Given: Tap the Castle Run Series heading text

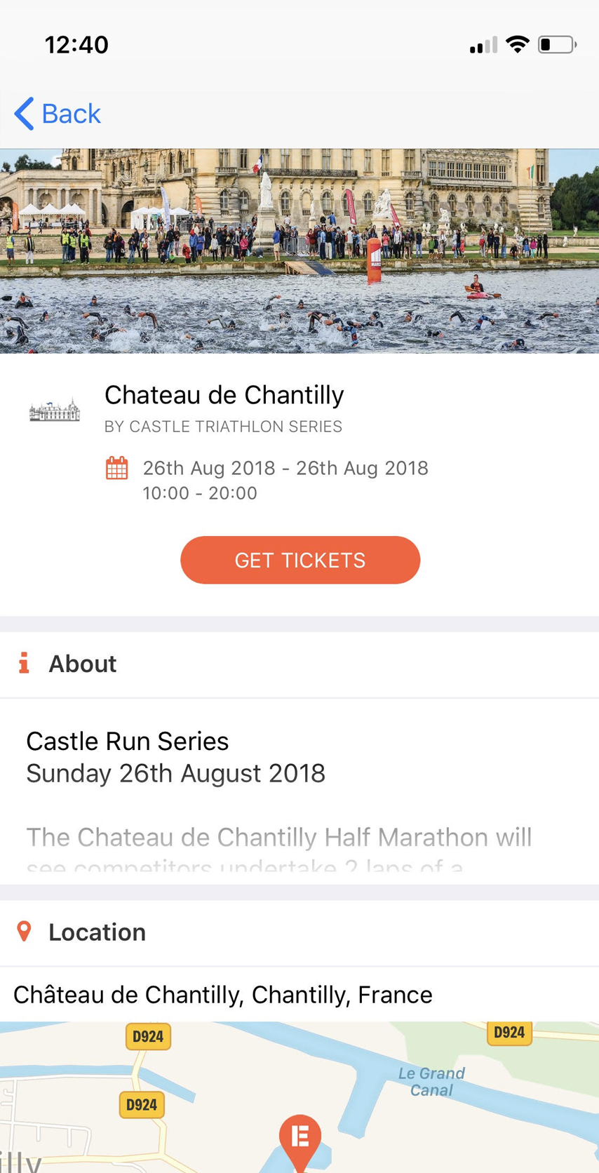Looking at the screenshot, I should click(128, 741).
